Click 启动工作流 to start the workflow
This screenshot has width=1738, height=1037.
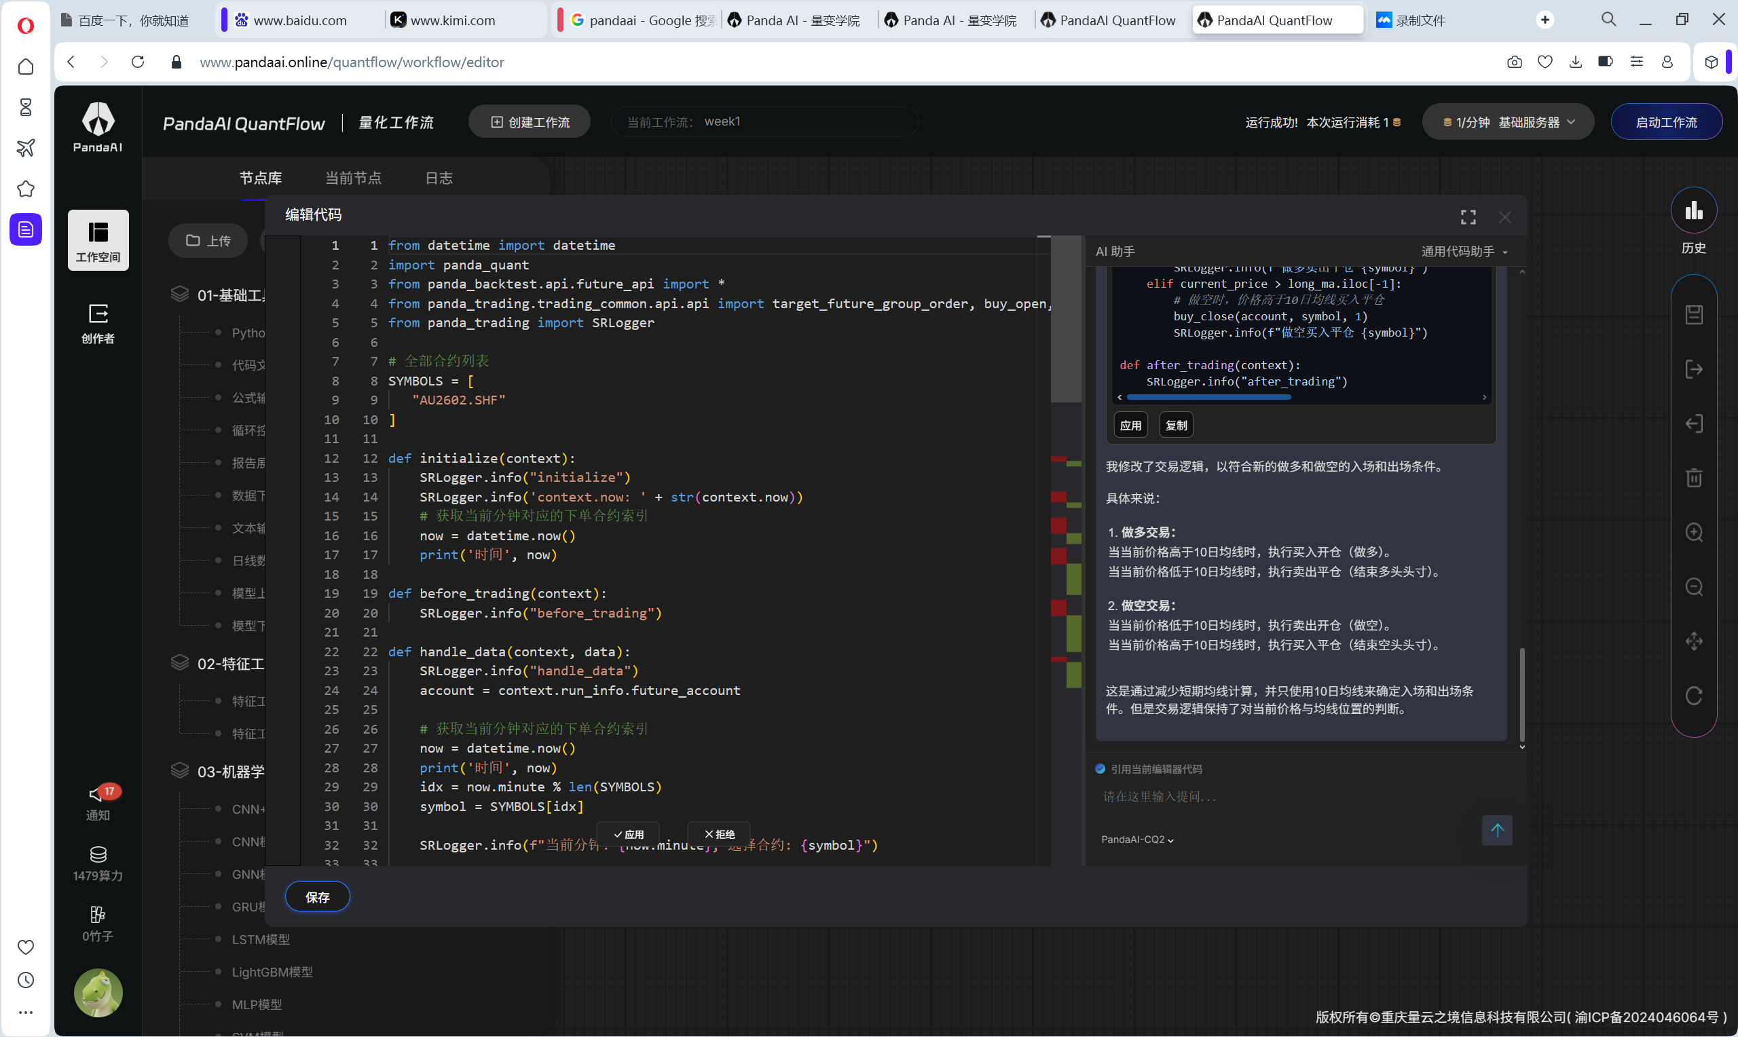pos(1666,122)
